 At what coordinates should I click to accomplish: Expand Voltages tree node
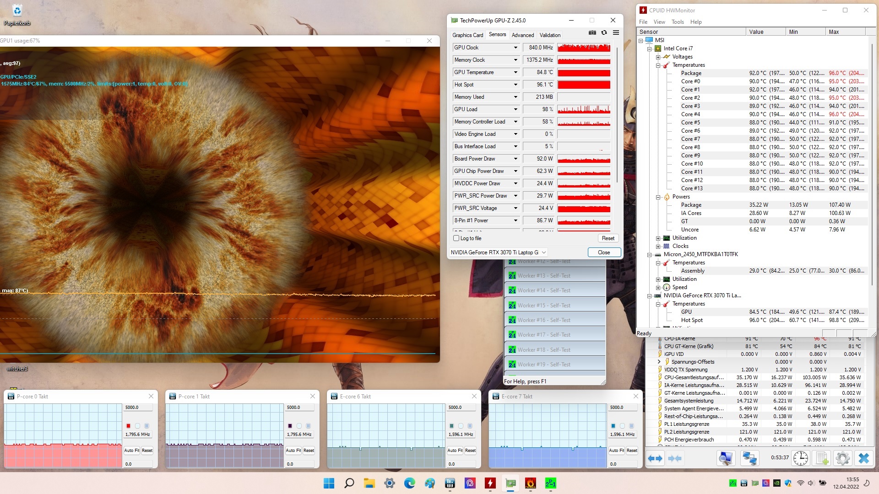[x=658, y=57]
